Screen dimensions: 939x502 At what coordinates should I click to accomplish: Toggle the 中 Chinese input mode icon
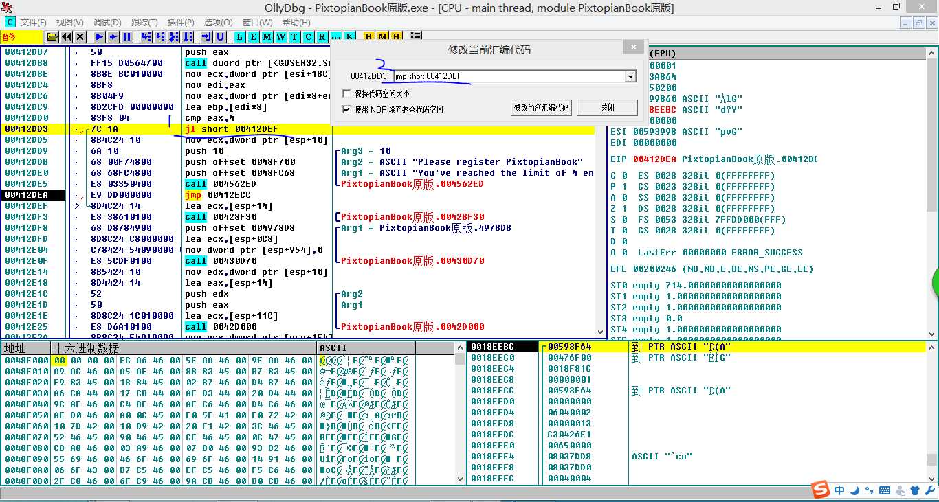[x=839, y=490]
